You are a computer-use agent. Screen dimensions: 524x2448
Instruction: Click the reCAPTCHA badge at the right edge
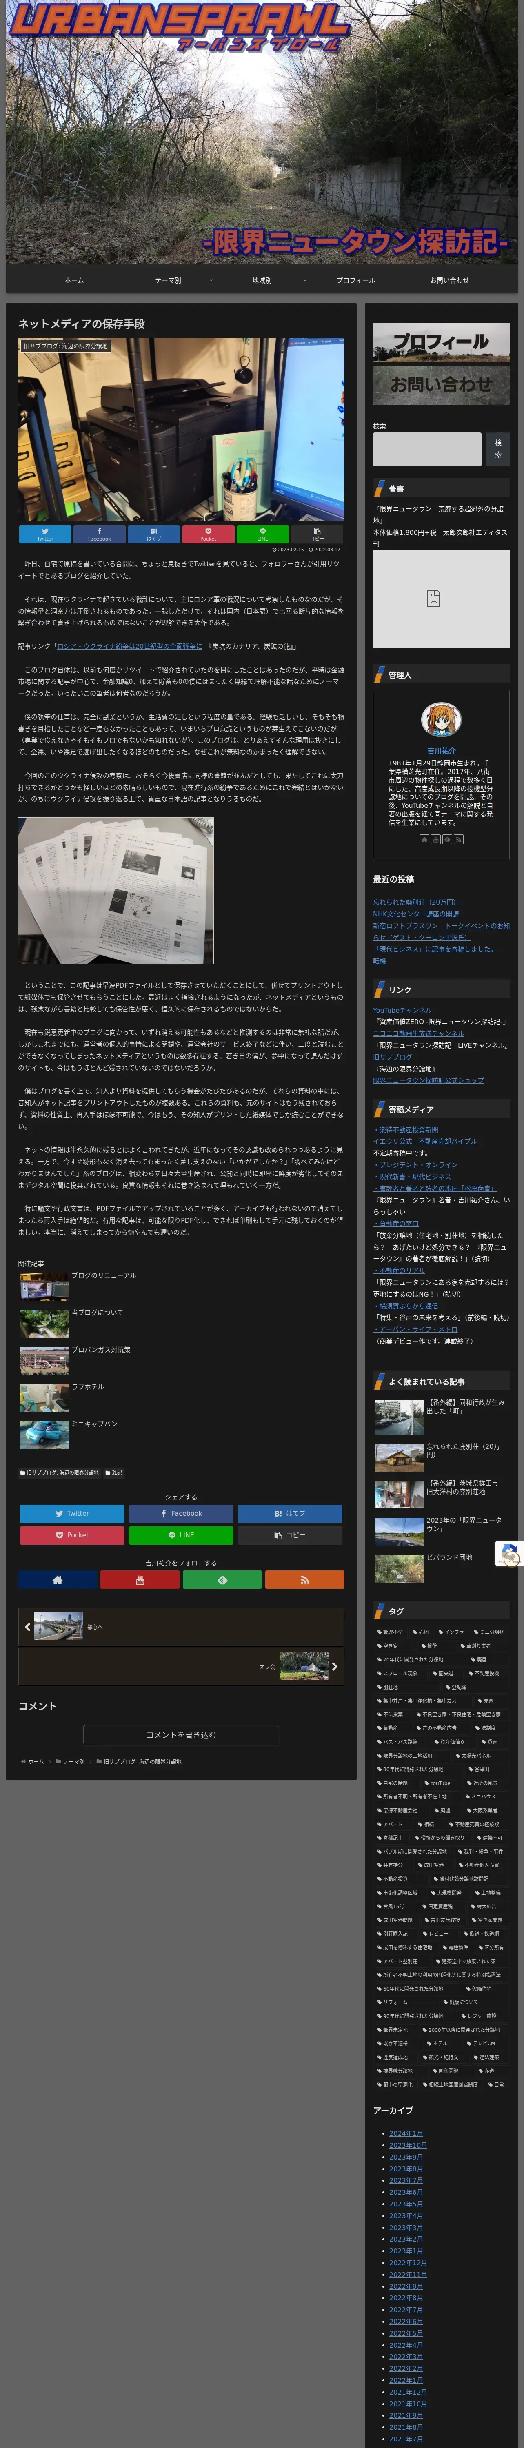coord(510,1554)
